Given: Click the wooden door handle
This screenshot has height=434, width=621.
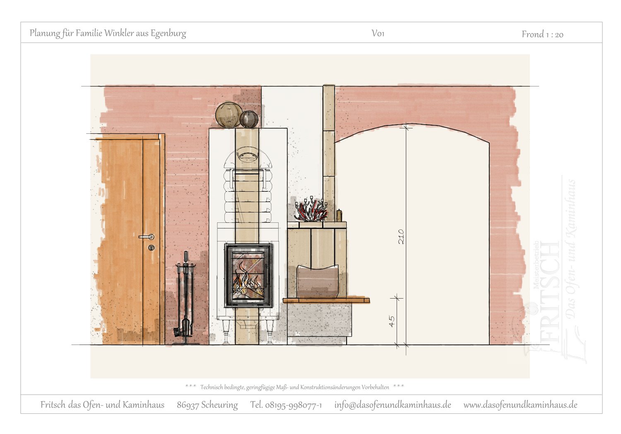Looking at the screenshot, I should (146, 237).
